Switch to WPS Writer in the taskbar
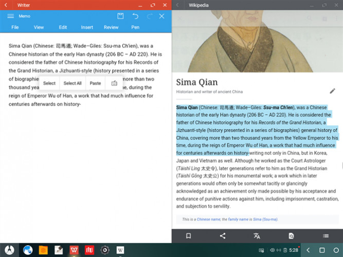This screenshot has width=343, height=257. click(74, 250)
